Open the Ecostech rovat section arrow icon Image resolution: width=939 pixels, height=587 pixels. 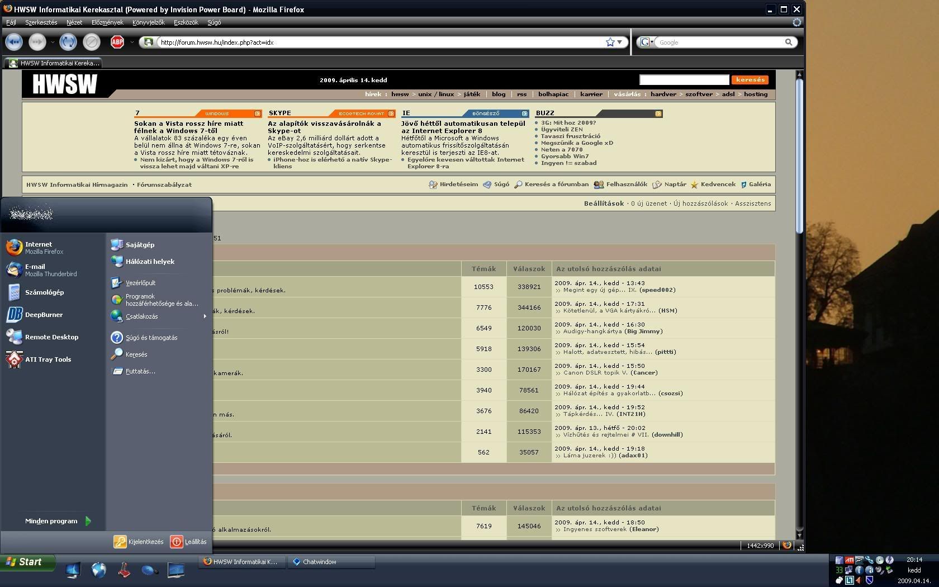pyautogui.click(x=391, y=113)
